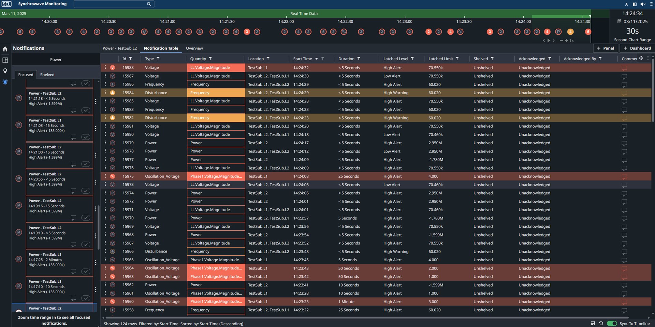This screenshot has height=327, width=655.
Task: Switch to the Overview tab
Action: pos(194,48)
